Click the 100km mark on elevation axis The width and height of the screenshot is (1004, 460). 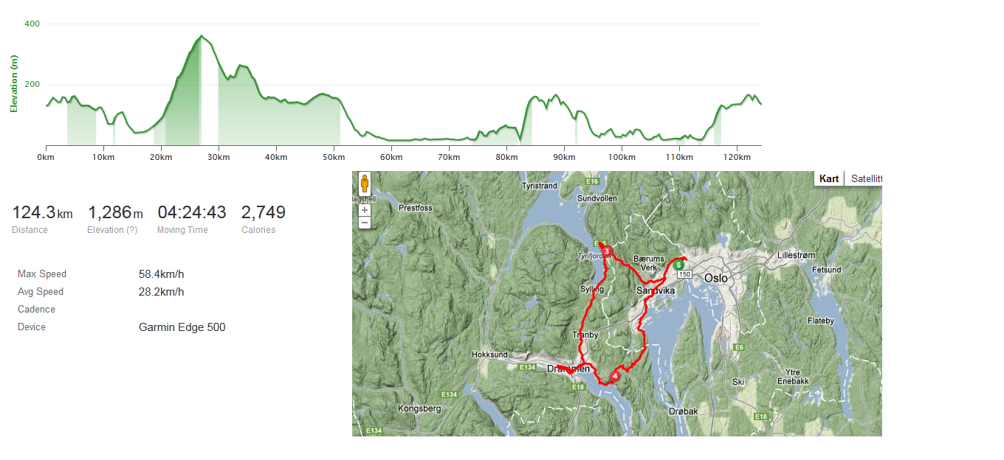622,157
